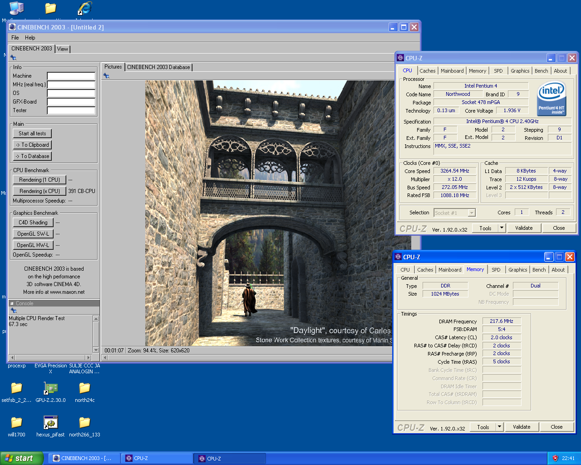The height and width of the screenshot is (465, 581).
Task: Switch to CPU tab in lower CPU-Z
Action: tap(405, 270)
